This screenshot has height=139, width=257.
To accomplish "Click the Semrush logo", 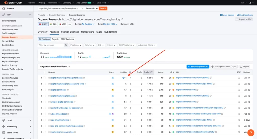I will pyautogui.click(x=13, y=3).
